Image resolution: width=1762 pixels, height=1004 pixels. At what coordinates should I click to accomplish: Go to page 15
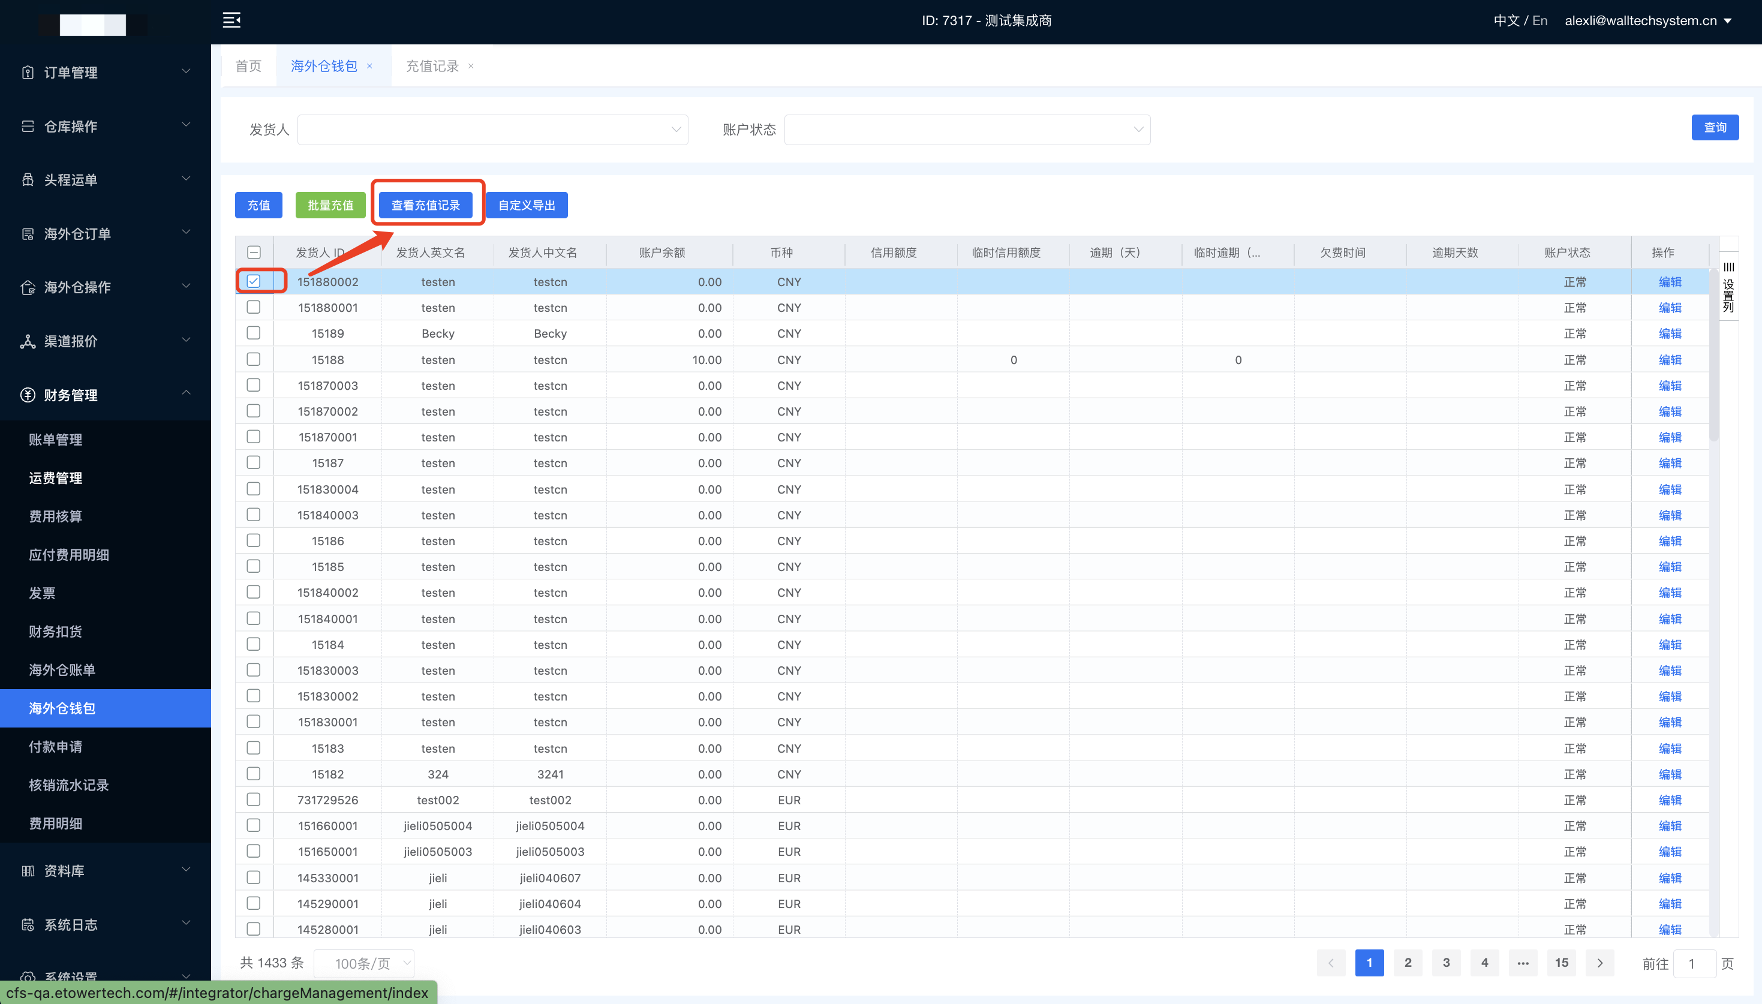pyautogui.click(x=1562, y=963)
